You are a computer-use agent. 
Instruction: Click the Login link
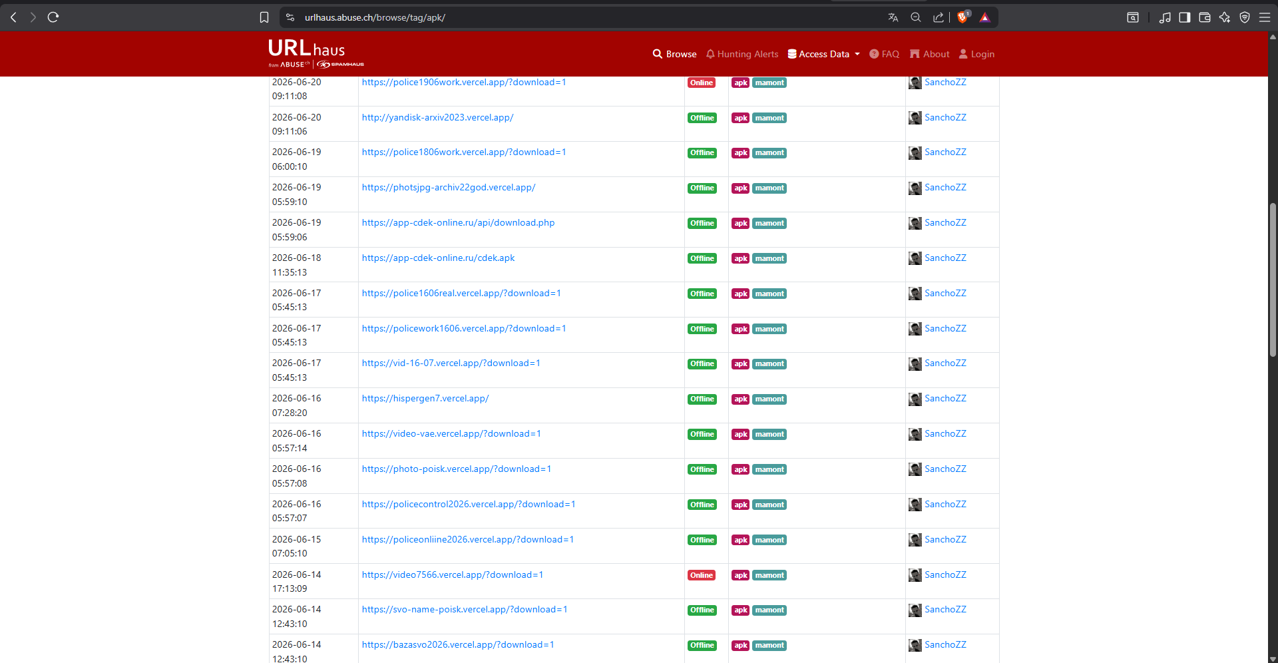point(976,54)
